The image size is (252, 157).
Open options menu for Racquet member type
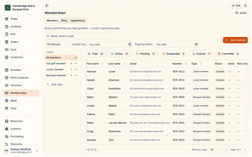point(76,75)
